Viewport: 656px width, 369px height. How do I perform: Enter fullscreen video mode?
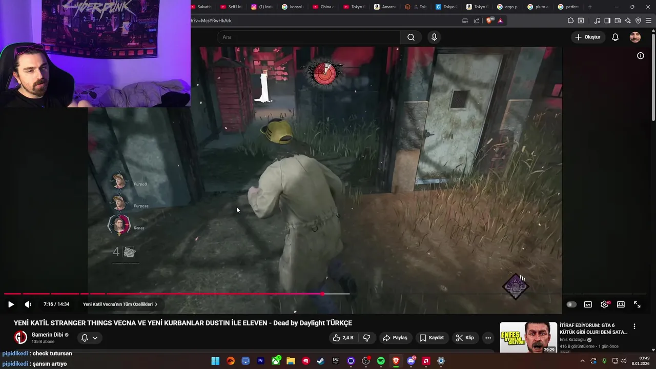click(637, 304)
